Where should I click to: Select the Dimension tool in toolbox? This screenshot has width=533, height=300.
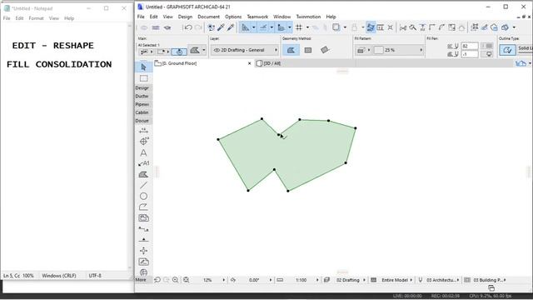(143, 131)
